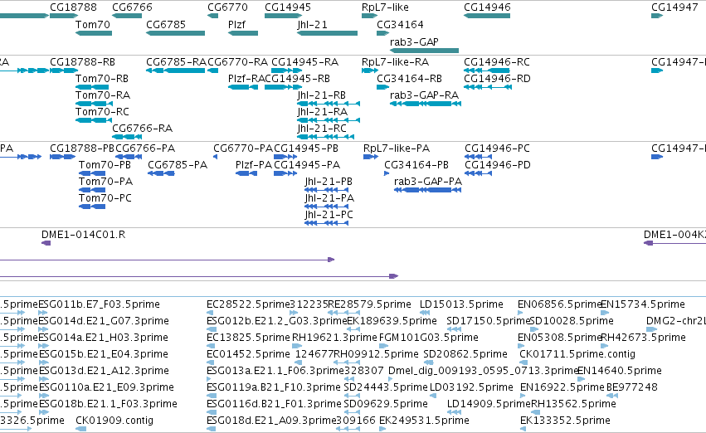
Task: Click protein label CG14945-PB
Action: point(306,148)
